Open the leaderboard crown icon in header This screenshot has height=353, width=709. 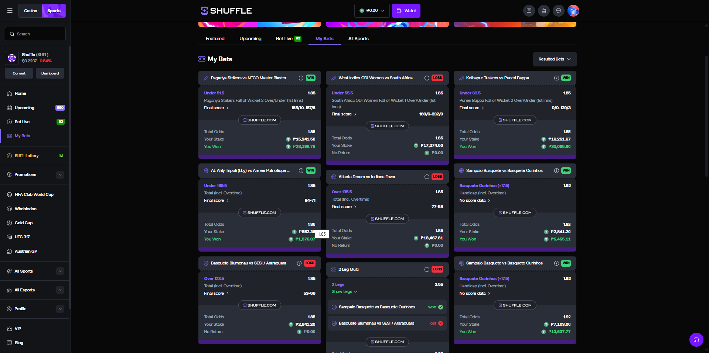tap(544, 11)
